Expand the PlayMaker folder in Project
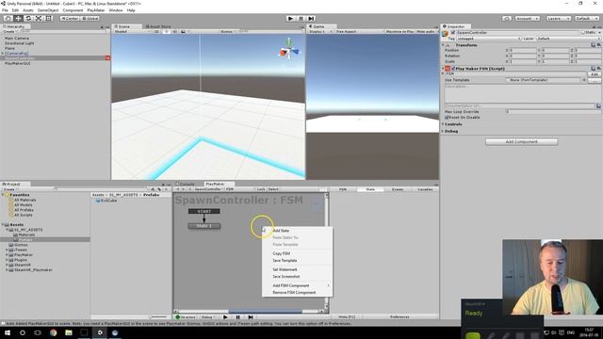This screenshot has width=603, height=339. pyautogui.click(x=7, y=255)
